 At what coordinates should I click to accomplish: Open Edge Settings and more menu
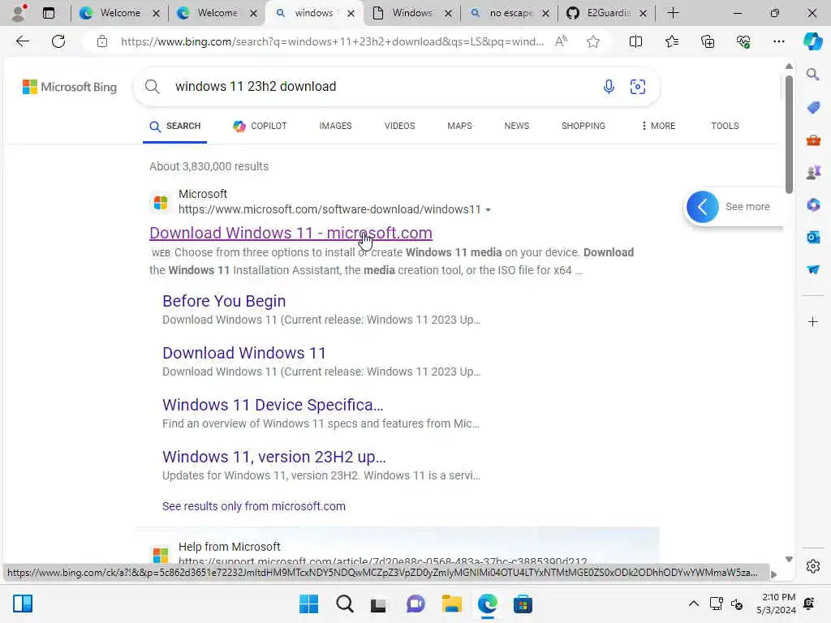tap(778, 41)
